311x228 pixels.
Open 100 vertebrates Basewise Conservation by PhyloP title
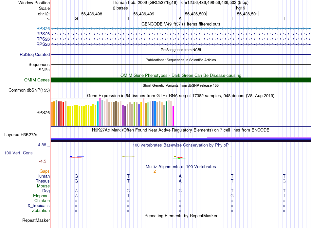pyautogui.click(x=181, y=145)
